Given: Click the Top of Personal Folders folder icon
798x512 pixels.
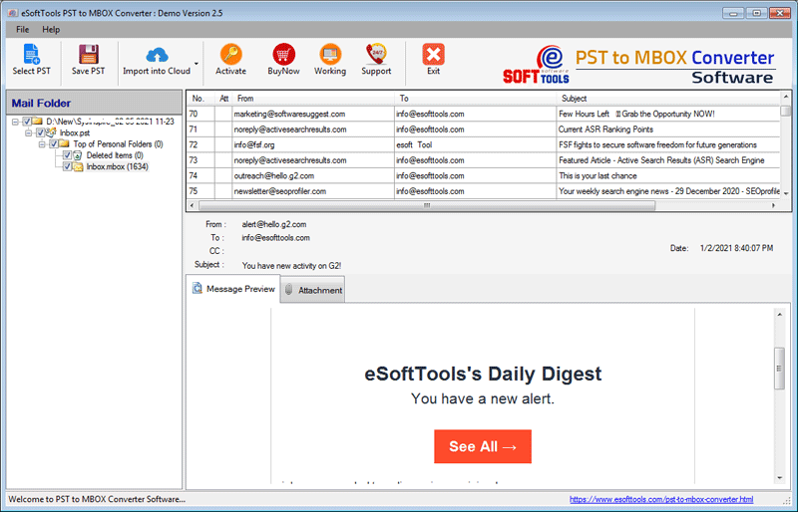Looking at the screenshot, I should pyautogui.click(x=64, y=143).
